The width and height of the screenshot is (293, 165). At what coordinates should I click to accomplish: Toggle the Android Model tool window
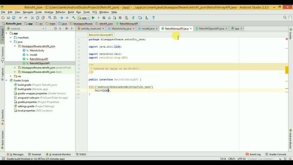coord(291,138)
